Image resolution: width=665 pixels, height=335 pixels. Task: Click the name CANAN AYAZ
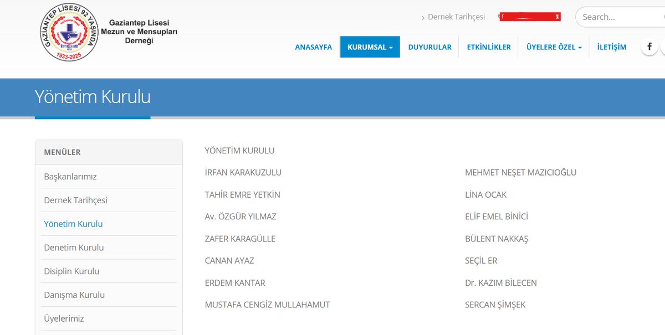pos(229,261)
